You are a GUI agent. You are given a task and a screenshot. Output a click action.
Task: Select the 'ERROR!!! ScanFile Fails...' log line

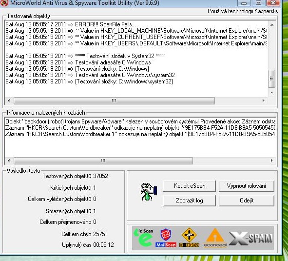pos(71,24)
